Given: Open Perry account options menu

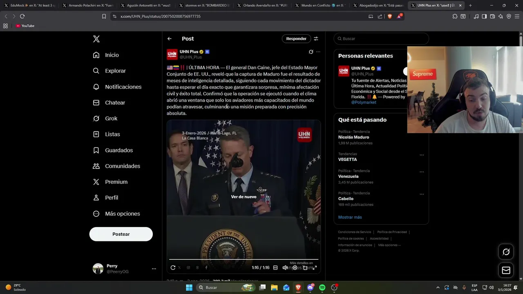Looking at the screenshot, I should (x=154, y=269).
